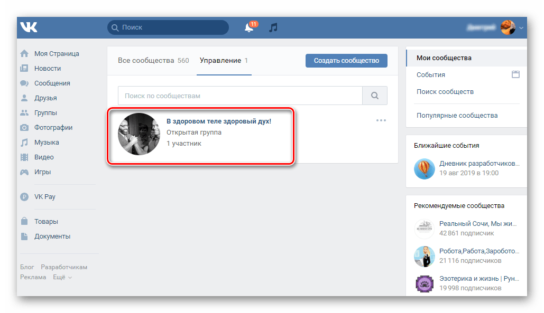The image size is (544, 313).
Task: Click the calendar icon next to События
Action: tap(516, 74)
